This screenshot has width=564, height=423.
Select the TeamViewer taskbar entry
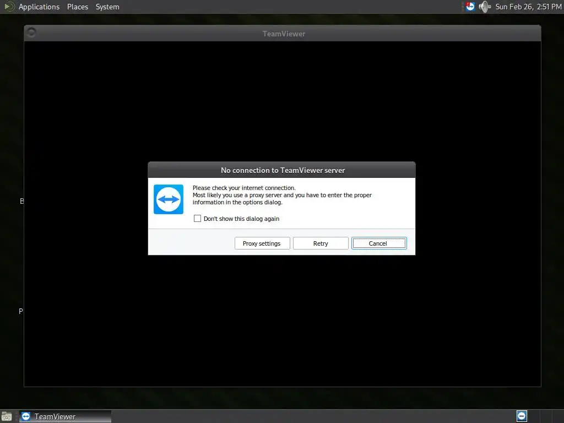(65, 416)
